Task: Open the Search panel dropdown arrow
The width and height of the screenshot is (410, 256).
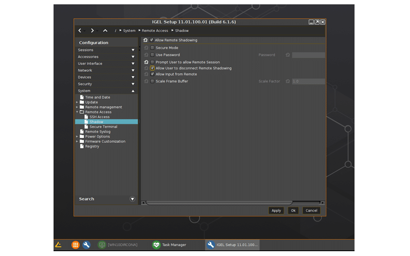Action: [x=133, y=199]
